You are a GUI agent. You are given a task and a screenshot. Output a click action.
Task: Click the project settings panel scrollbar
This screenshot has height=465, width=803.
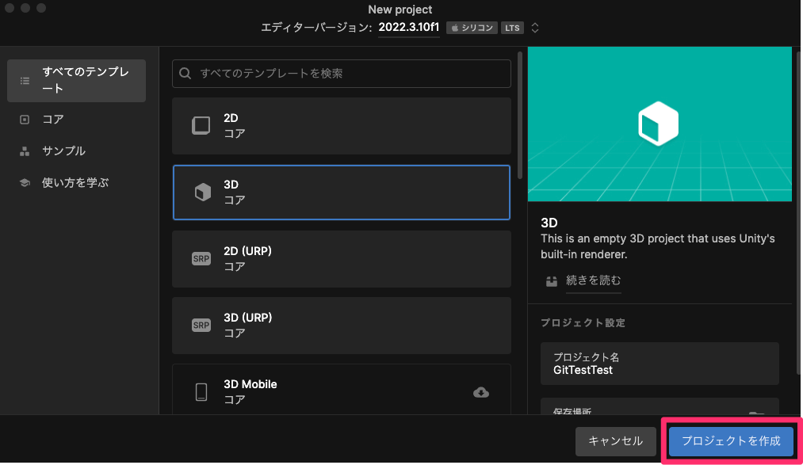click(798, 212)
